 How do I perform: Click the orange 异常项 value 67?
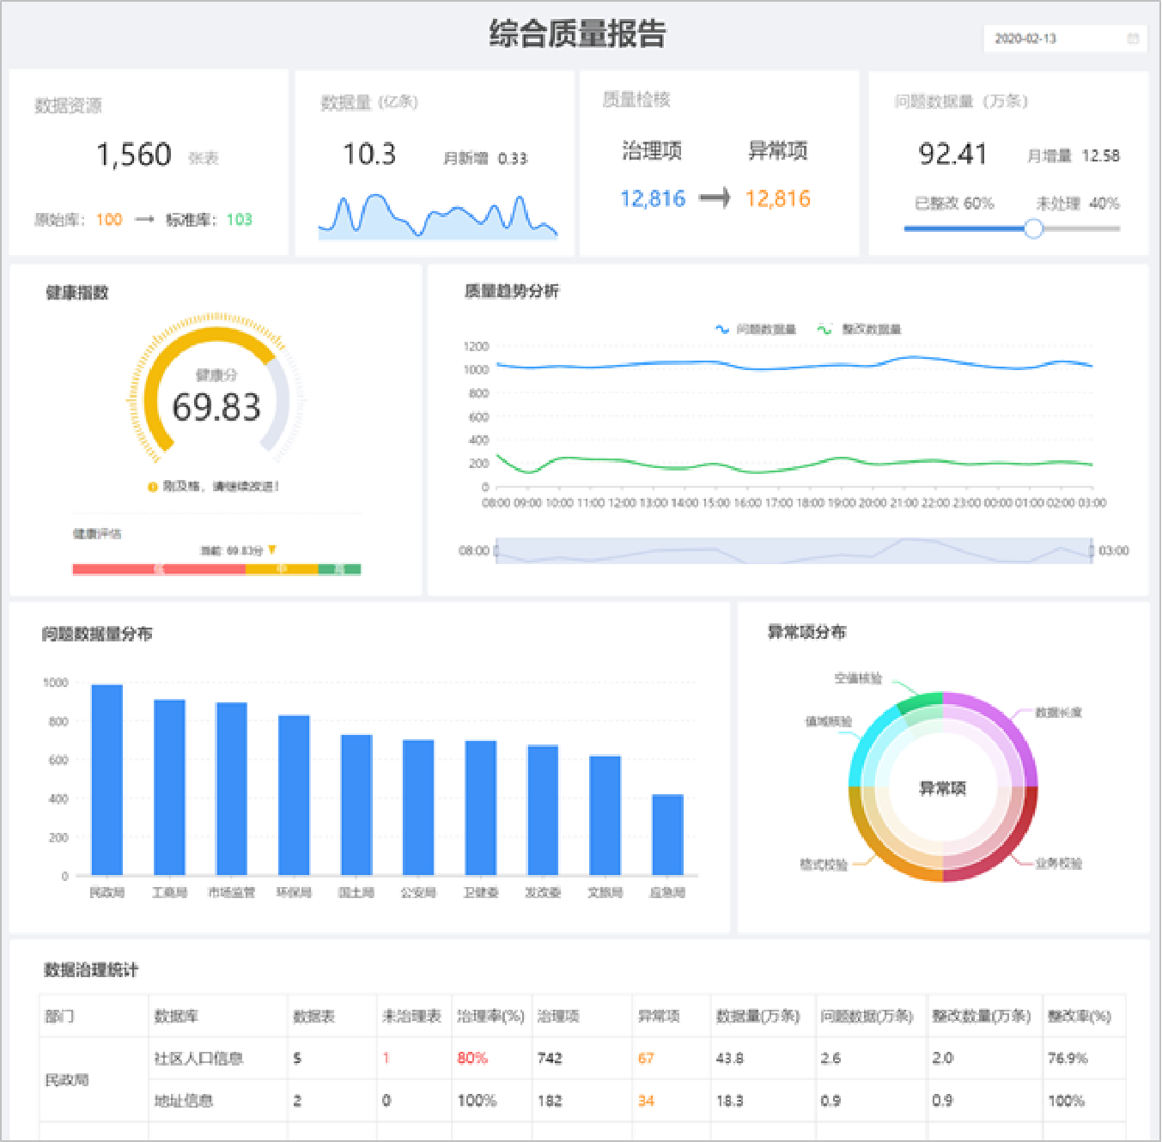(x=646, y=1058)
